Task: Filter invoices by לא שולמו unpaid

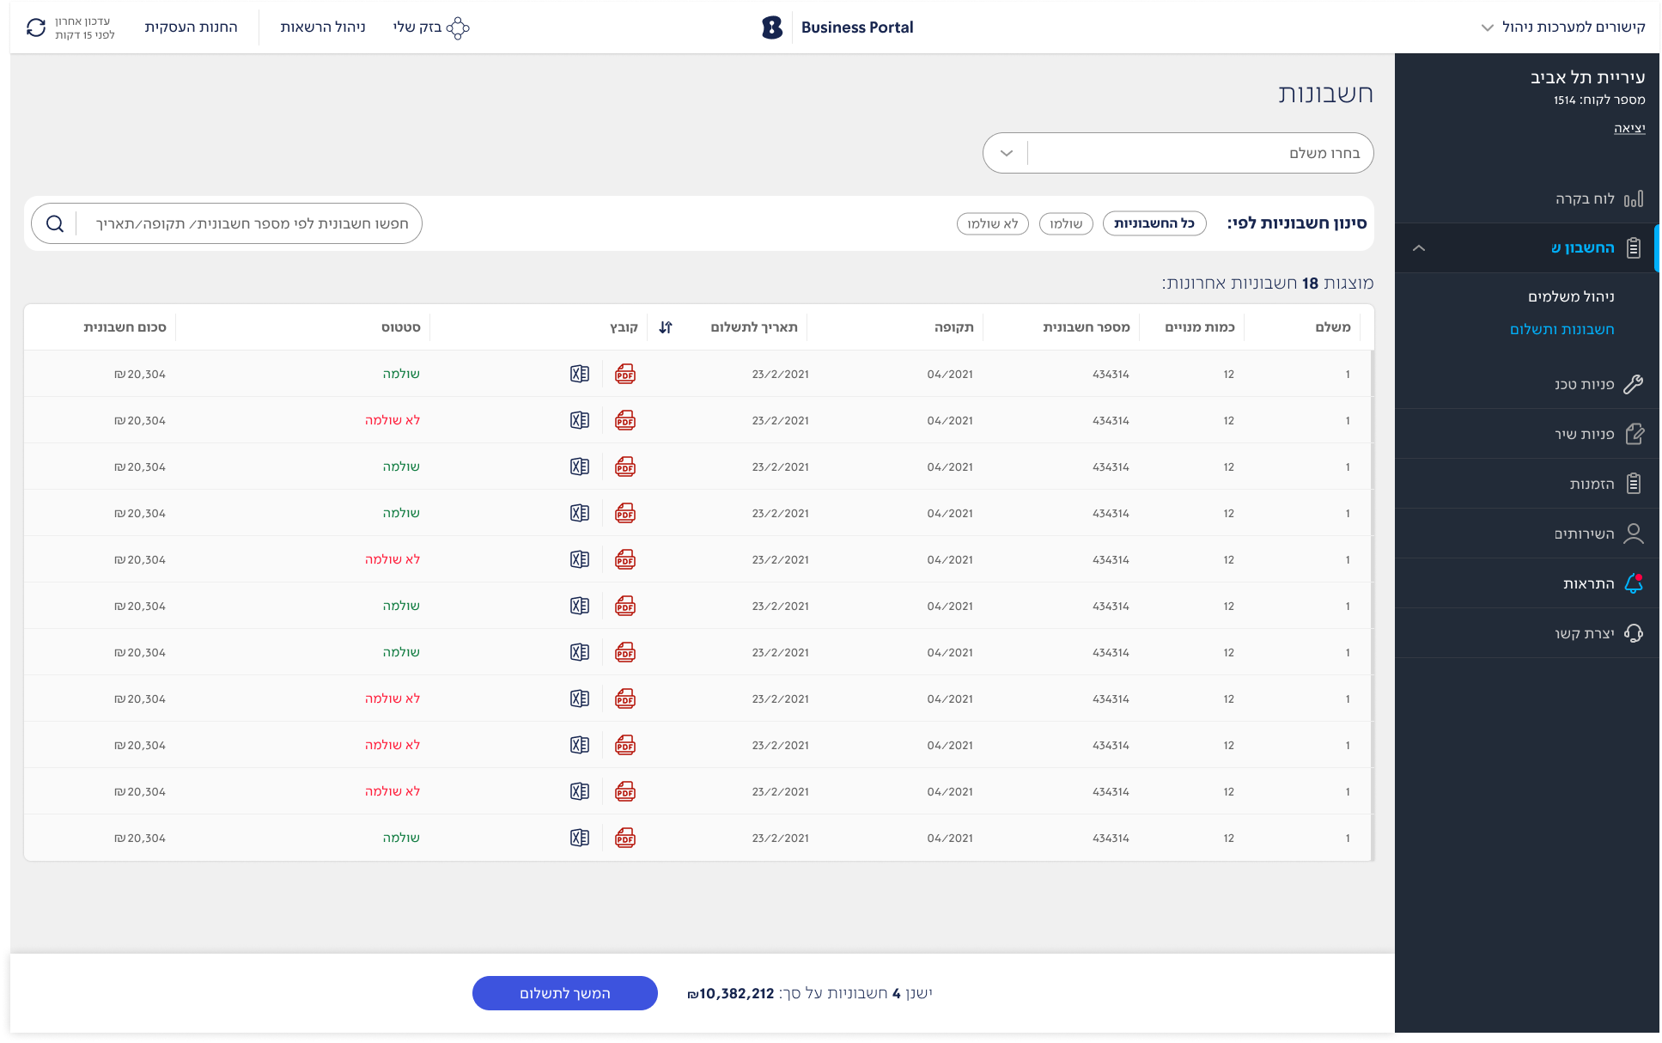Action: (992, 223)
